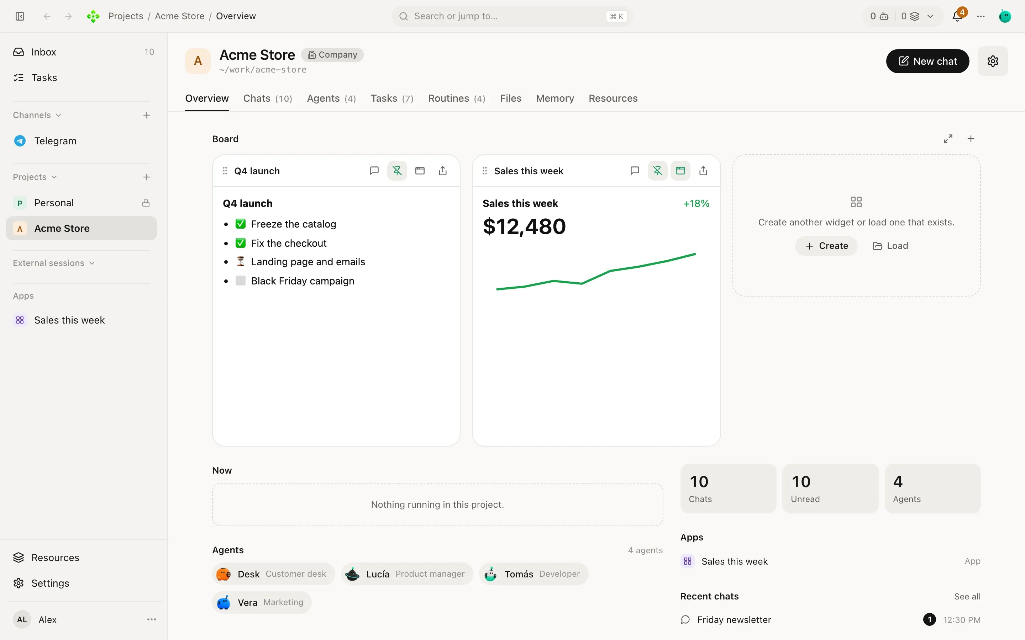Viewport: 1025px width, 640px height.
Task: Check the Freeze the catalog checkbox
Action: (241, 224)
